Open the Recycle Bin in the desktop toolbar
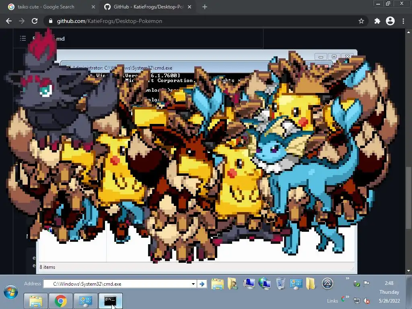 coord(280,284)
